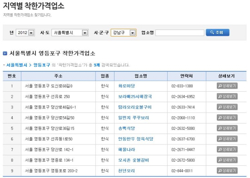Click the 연락처 column header
The height and width of the screenshot is (178, 250).
point(186,76)
